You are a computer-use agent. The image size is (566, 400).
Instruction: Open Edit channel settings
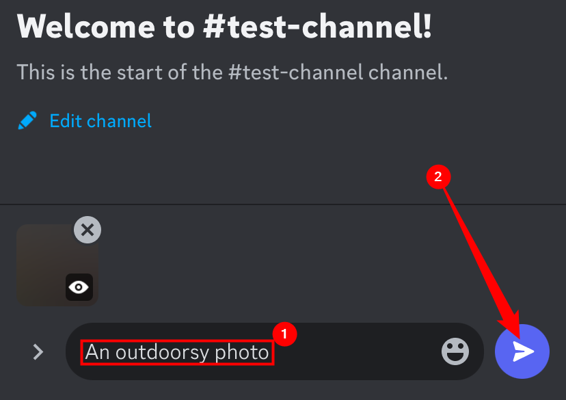(x=100, y=120)
